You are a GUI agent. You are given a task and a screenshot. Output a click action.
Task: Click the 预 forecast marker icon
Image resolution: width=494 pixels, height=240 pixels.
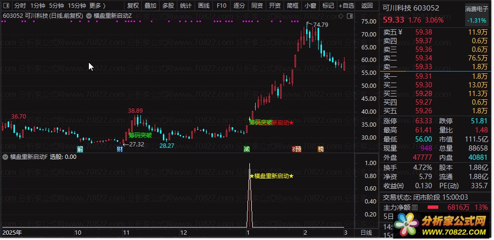[298, 149]
